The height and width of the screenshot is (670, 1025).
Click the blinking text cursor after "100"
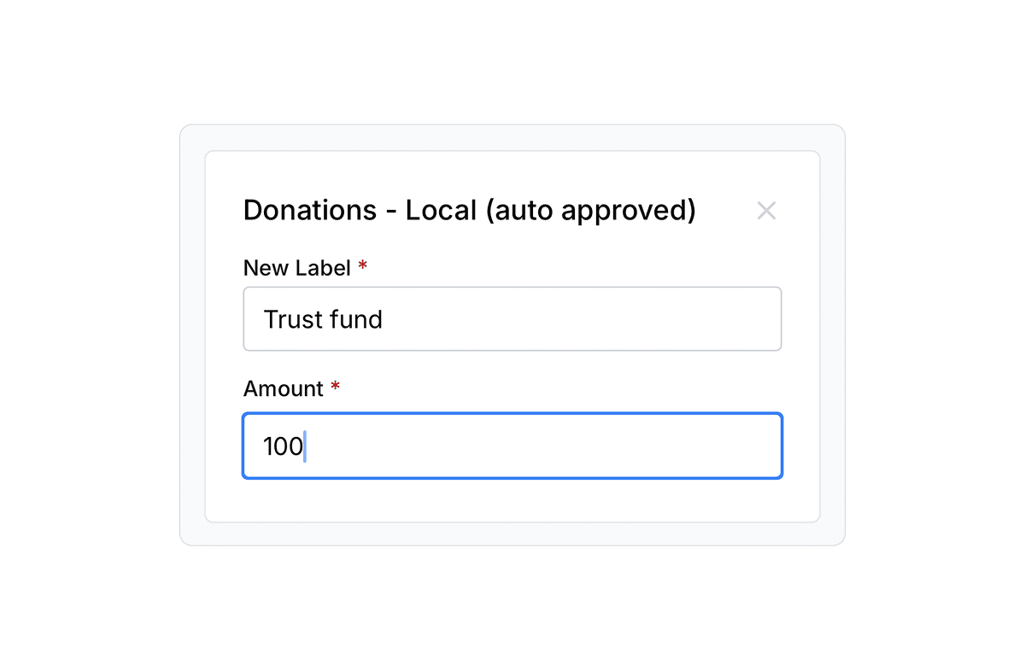point(305,446)
